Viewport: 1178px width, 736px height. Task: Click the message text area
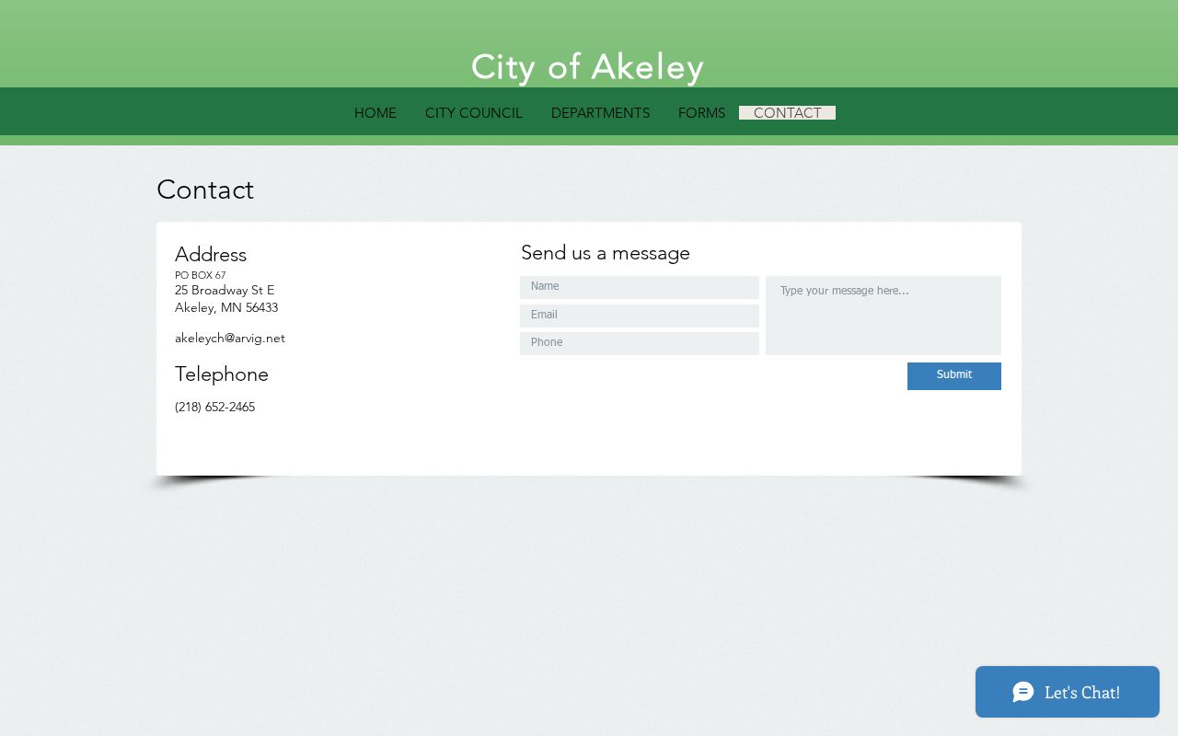883,316
